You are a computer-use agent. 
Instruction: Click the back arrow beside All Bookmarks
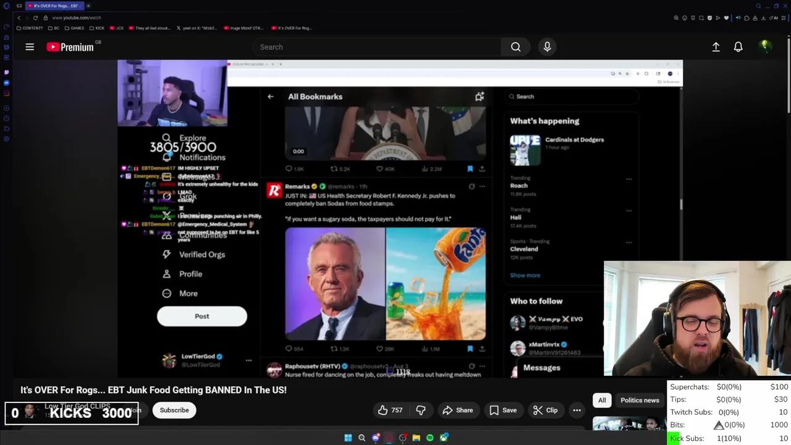(270, 96)
